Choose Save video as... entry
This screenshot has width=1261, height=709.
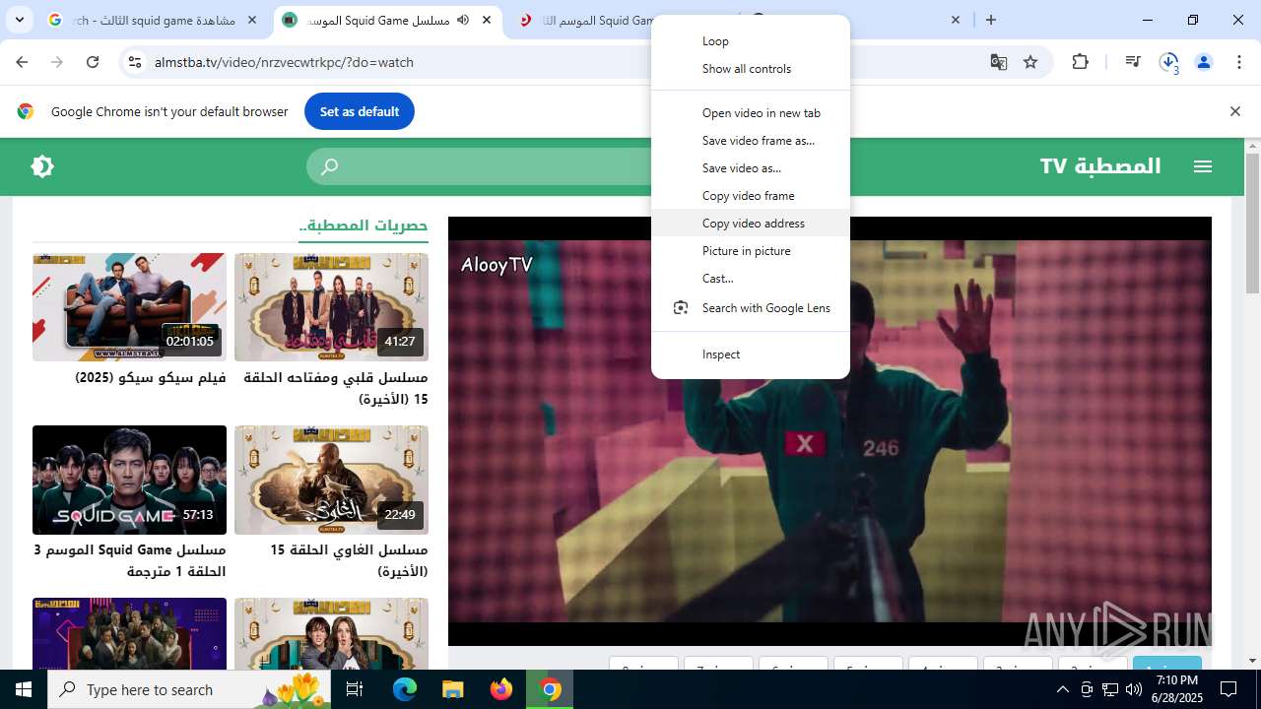[751, 168]
